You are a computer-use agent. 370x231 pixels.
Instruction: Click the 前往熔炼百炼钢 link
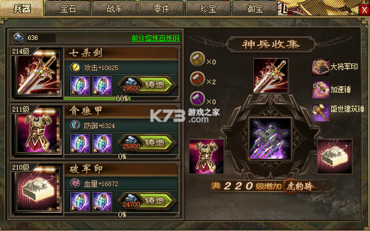coord(156,38)
